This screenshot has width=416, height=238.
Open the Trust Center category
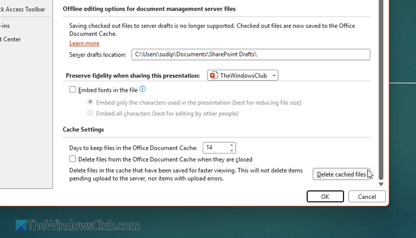(12, 39)
